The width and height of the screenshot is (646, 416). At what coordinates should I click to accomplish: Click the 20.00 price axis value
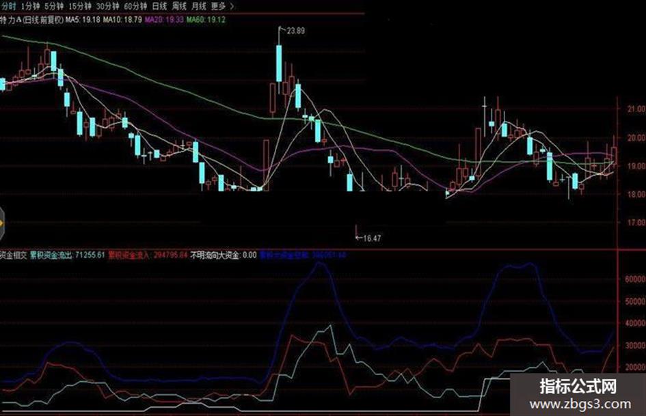point(636,137)
